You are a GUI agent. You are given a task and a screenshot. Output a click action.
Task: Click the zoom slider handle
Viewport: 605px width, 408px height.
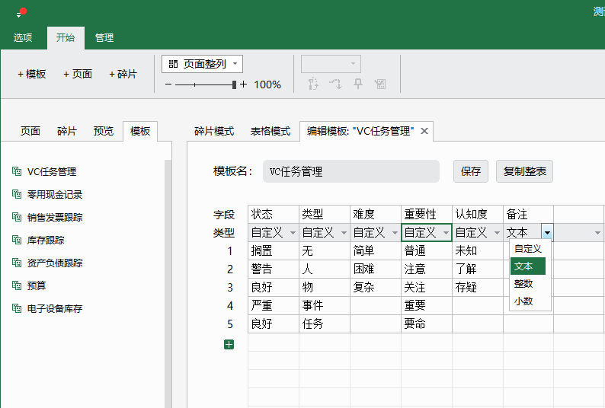point(234,84)
